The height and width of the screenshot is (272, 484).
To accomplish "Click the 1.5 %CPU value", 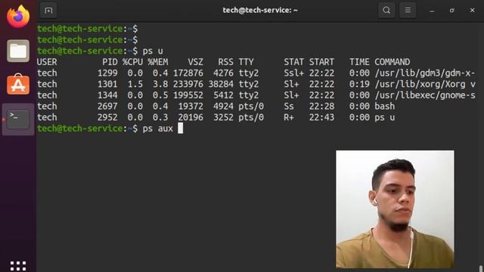I will tap(135, 84).
